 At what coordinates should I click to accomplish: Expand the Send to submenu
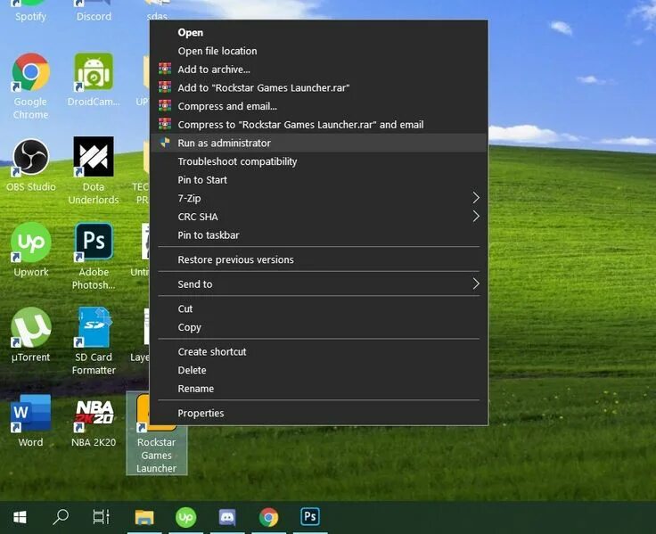(319, 284)
